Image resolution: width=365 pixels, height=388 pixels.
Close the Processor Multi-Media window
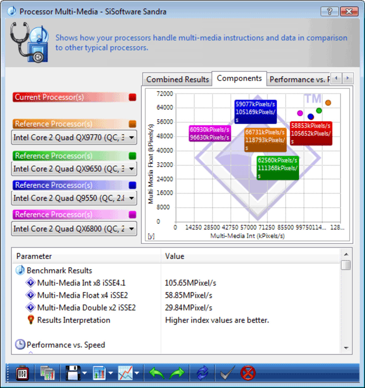[349, 11]
